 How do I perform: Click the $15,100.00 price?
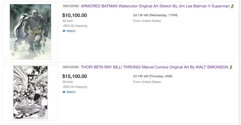click(75, 76)
